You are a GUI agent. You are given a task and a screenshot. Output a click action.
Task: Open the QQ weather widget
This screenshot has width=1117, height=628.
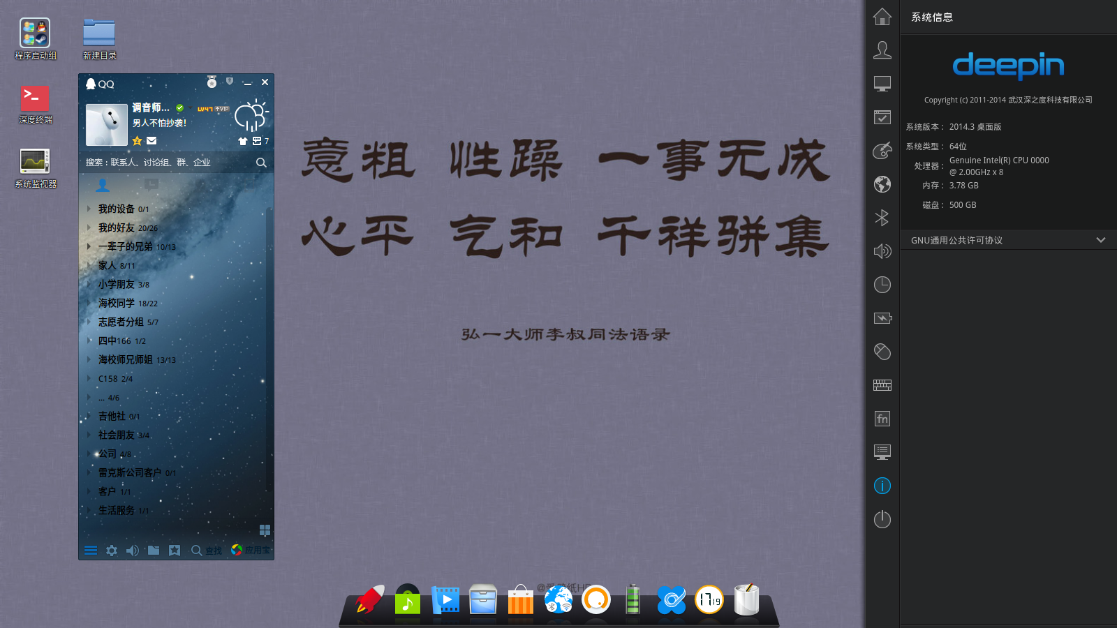tap(251, 115)
